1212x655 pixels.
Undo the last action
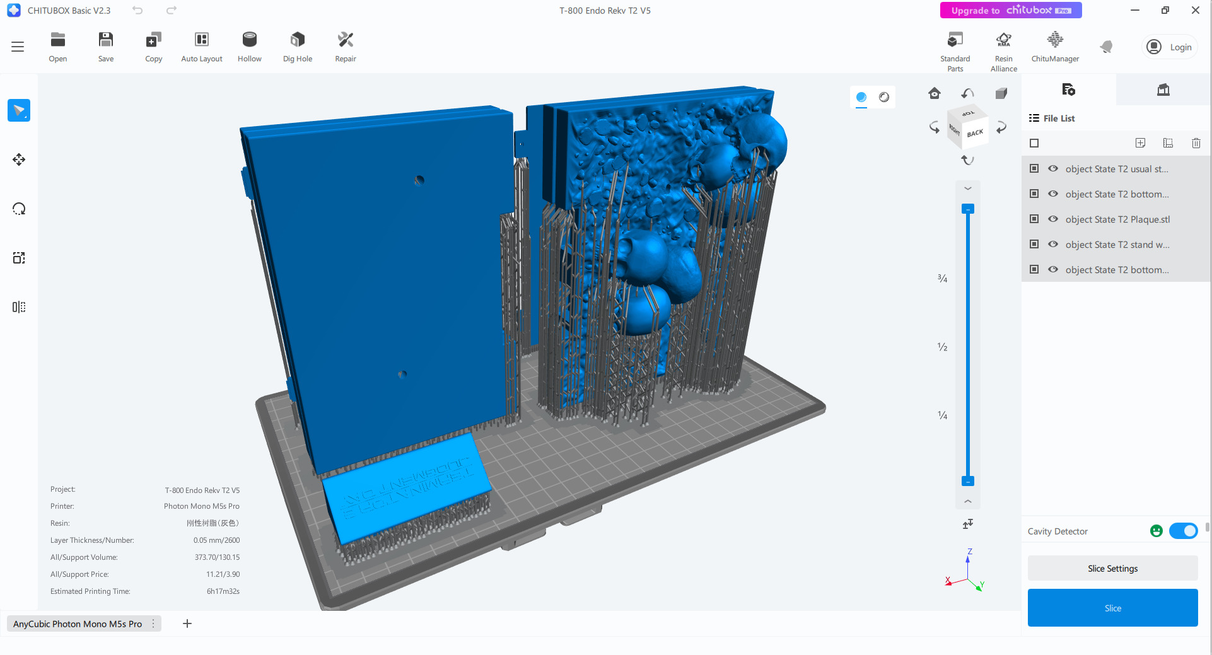click(137, 10)
